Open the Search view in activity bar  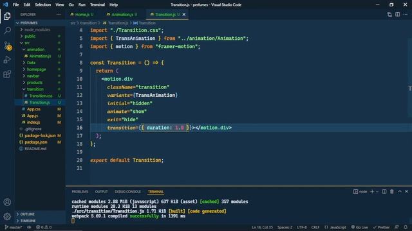tap(7, 31)
